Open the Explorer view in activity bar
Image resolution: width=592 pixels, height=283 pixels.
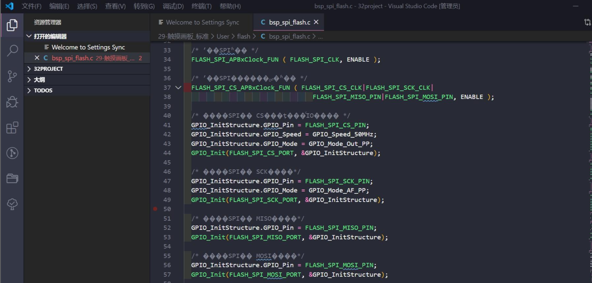click(12, 25)
